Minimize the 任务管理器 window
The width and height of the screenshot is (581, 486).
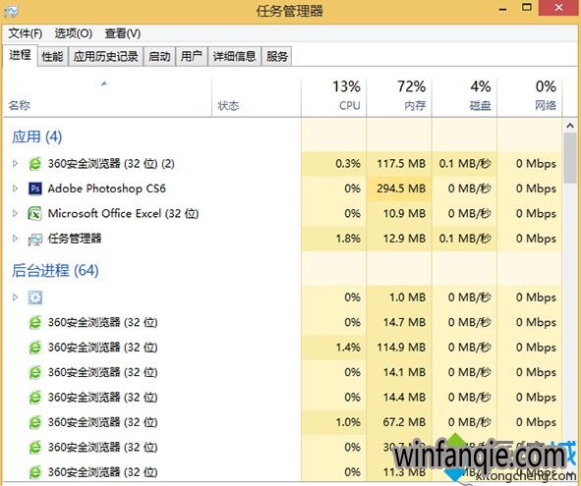502,8
